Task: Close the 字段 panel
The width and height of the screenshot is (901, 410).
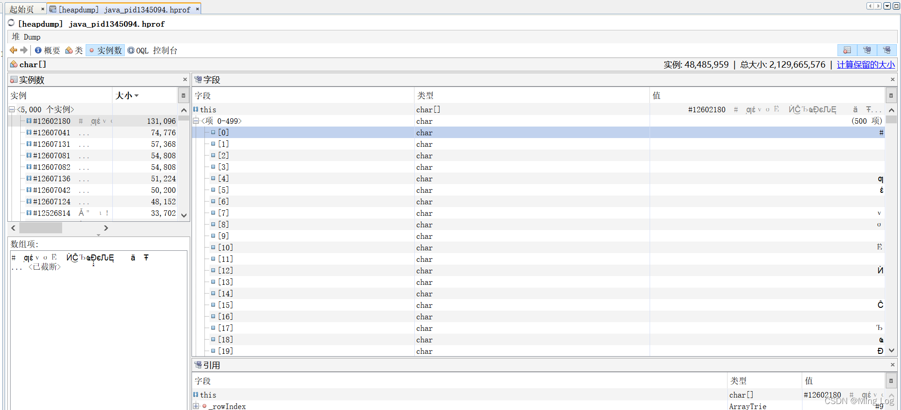Action: click(892, 79)
